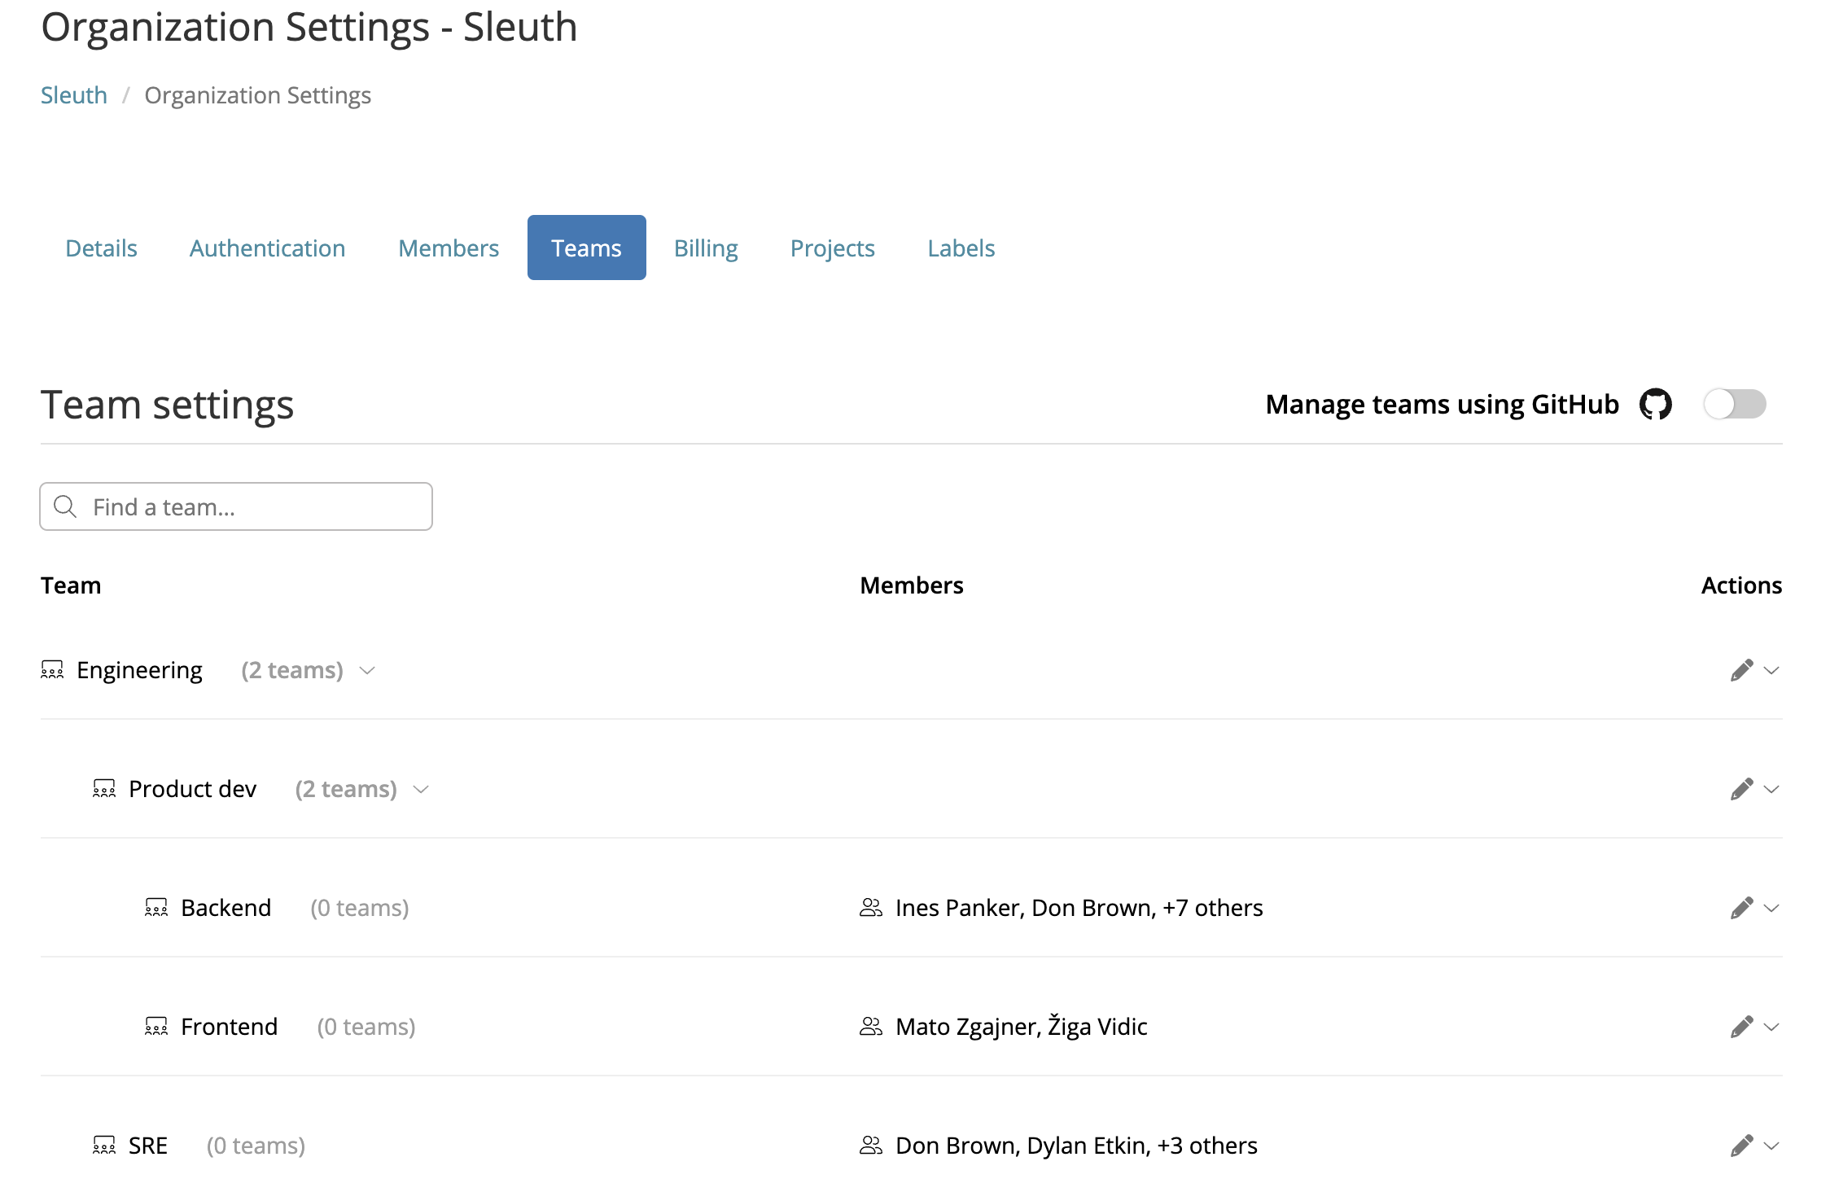
Task: Open the Authentication tab link
Action: [x=267, y=248]
